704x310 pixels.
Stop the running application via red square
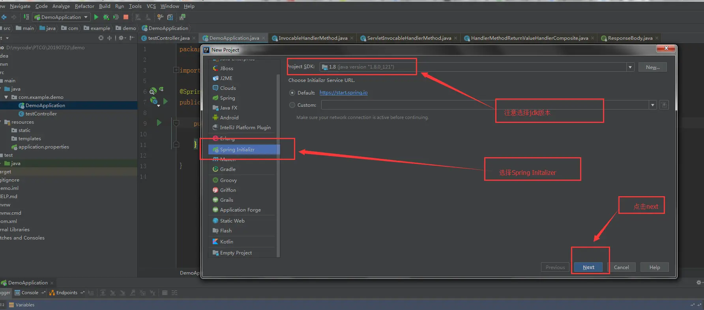click(126, 17)
